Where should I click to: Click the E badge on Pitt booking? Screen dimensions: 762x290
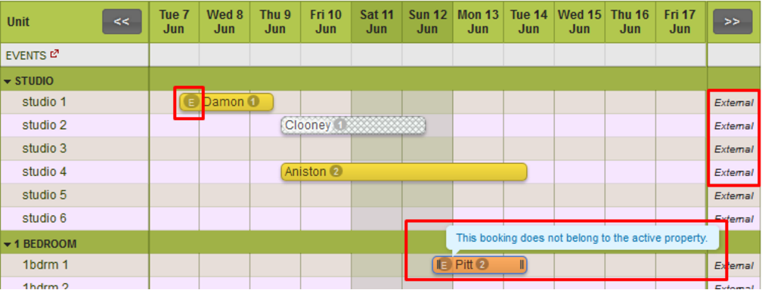(x=444, y=265)
